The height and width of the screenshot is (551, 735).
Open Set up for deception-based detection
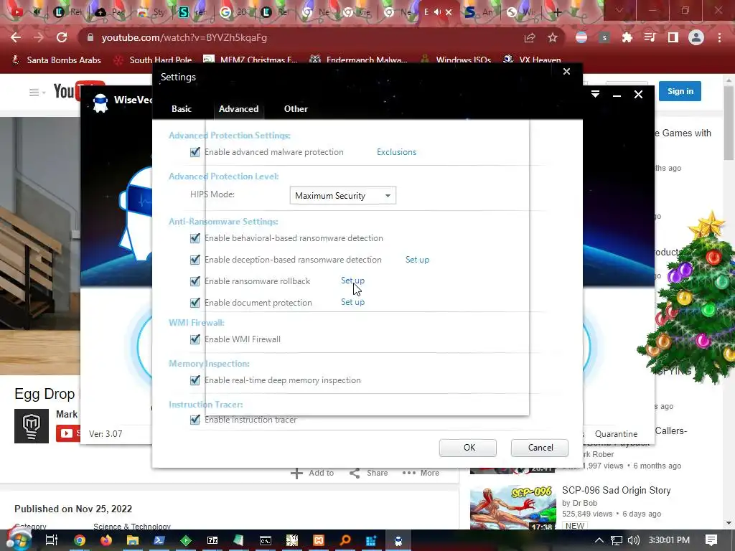point(417,260)
